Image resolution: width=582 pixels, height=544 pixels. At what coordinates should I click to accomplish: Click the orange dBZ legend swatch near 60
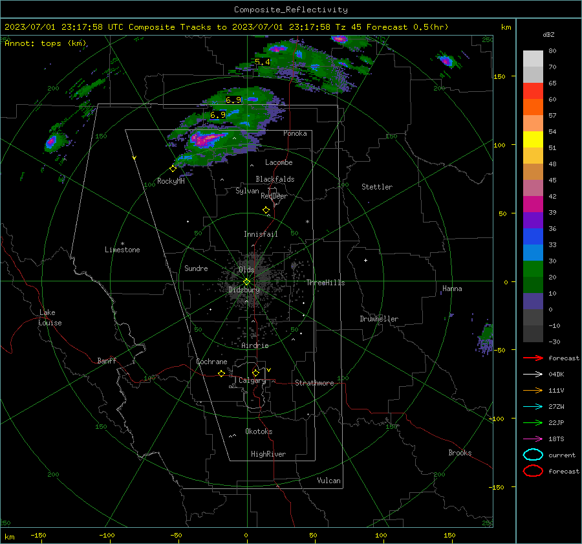point(533,107)
